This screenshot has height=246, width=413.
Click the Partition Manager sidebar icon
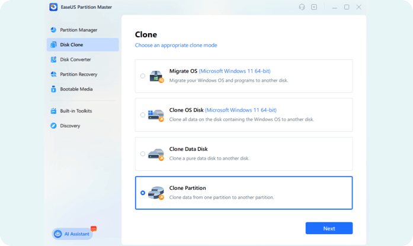pos(53,30)
